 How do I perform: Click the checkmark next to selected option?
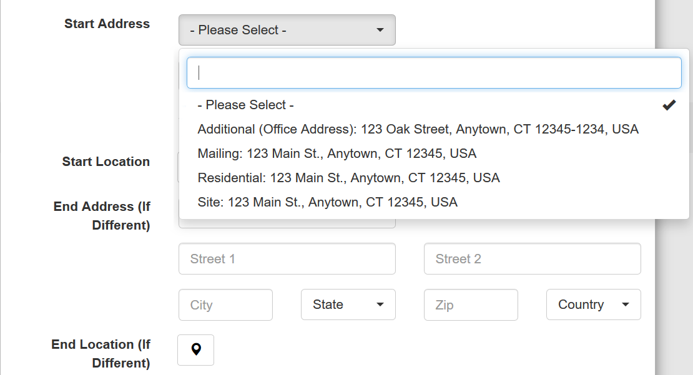(x=669, y=105)
